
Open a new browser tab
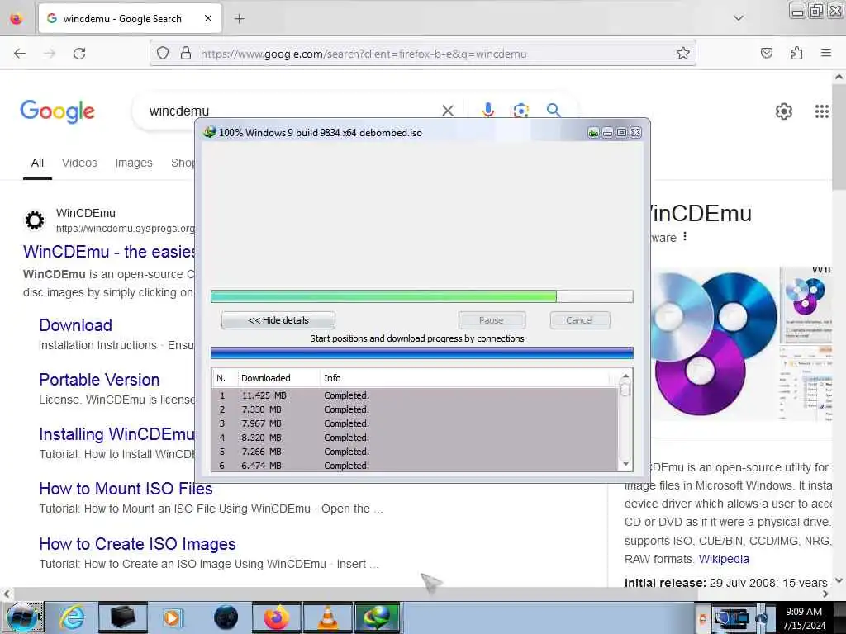239,19
